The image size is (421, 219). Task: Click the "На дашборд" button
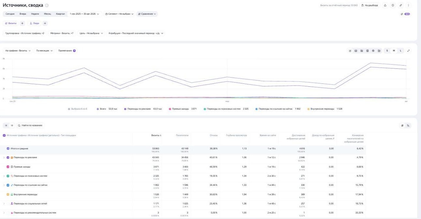(x=370, y=5)
